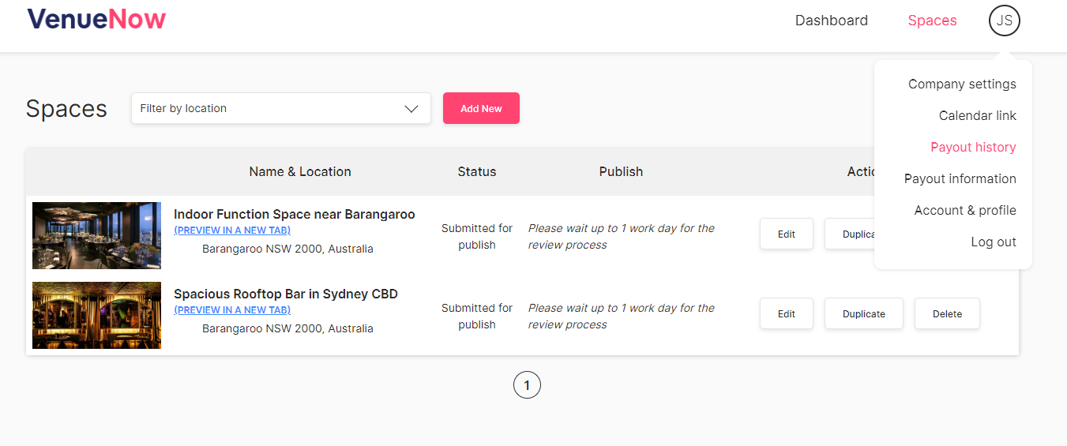Click the Add New button
Viewport: 1067px width, 446px height.
pos(481,108)
